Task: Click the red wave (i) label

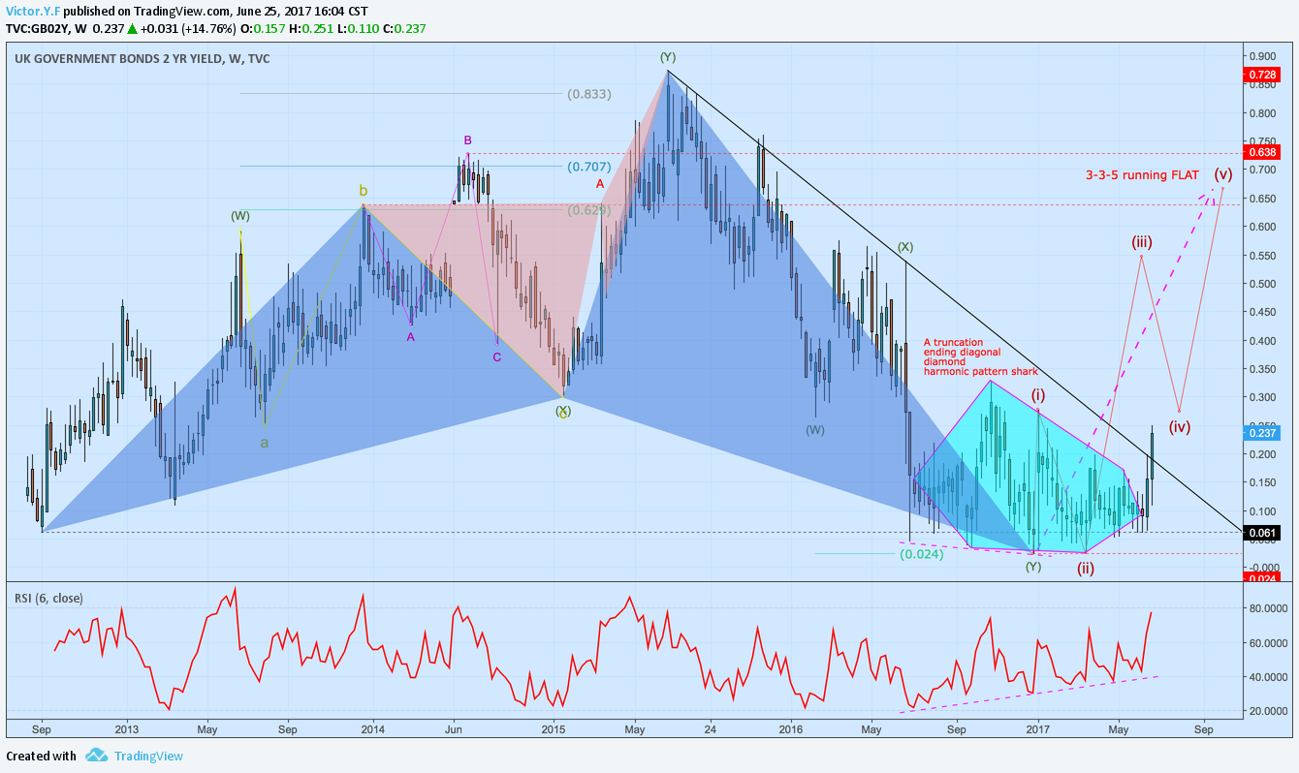Action: point(1038,394)
